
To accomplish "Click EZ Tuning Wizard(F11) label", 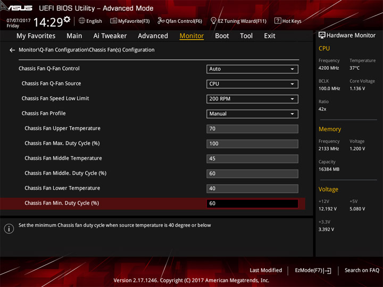I will click(x=242, y=21).
